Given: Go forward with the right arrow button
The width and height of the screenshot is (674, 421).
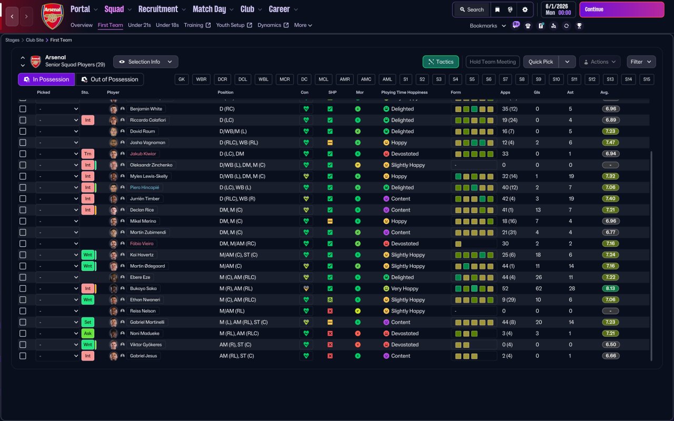Looking at the screenshot, I should click(26, 16).
